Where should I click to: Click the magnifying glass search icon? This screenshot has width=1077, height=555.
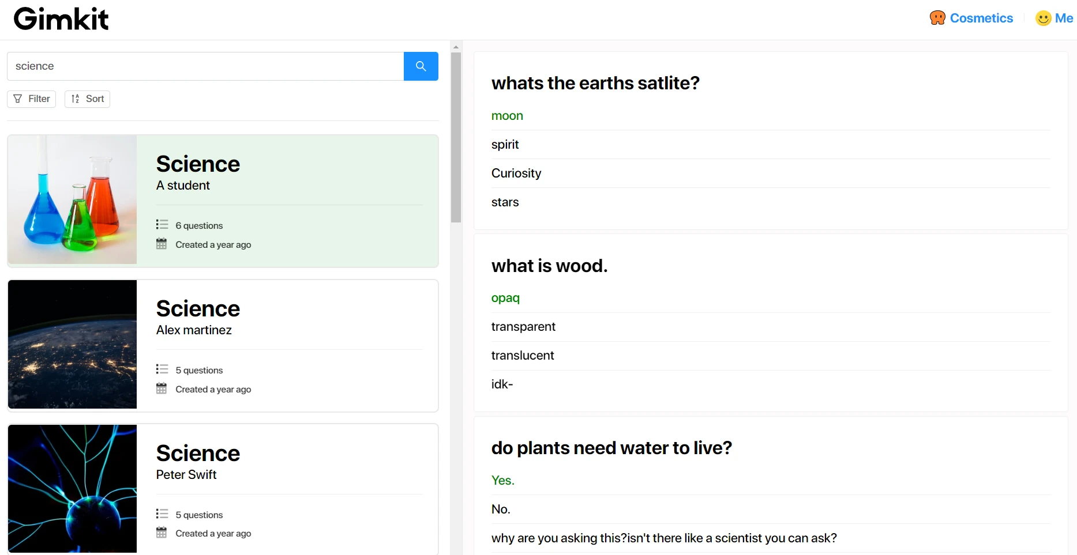[421, 66]
